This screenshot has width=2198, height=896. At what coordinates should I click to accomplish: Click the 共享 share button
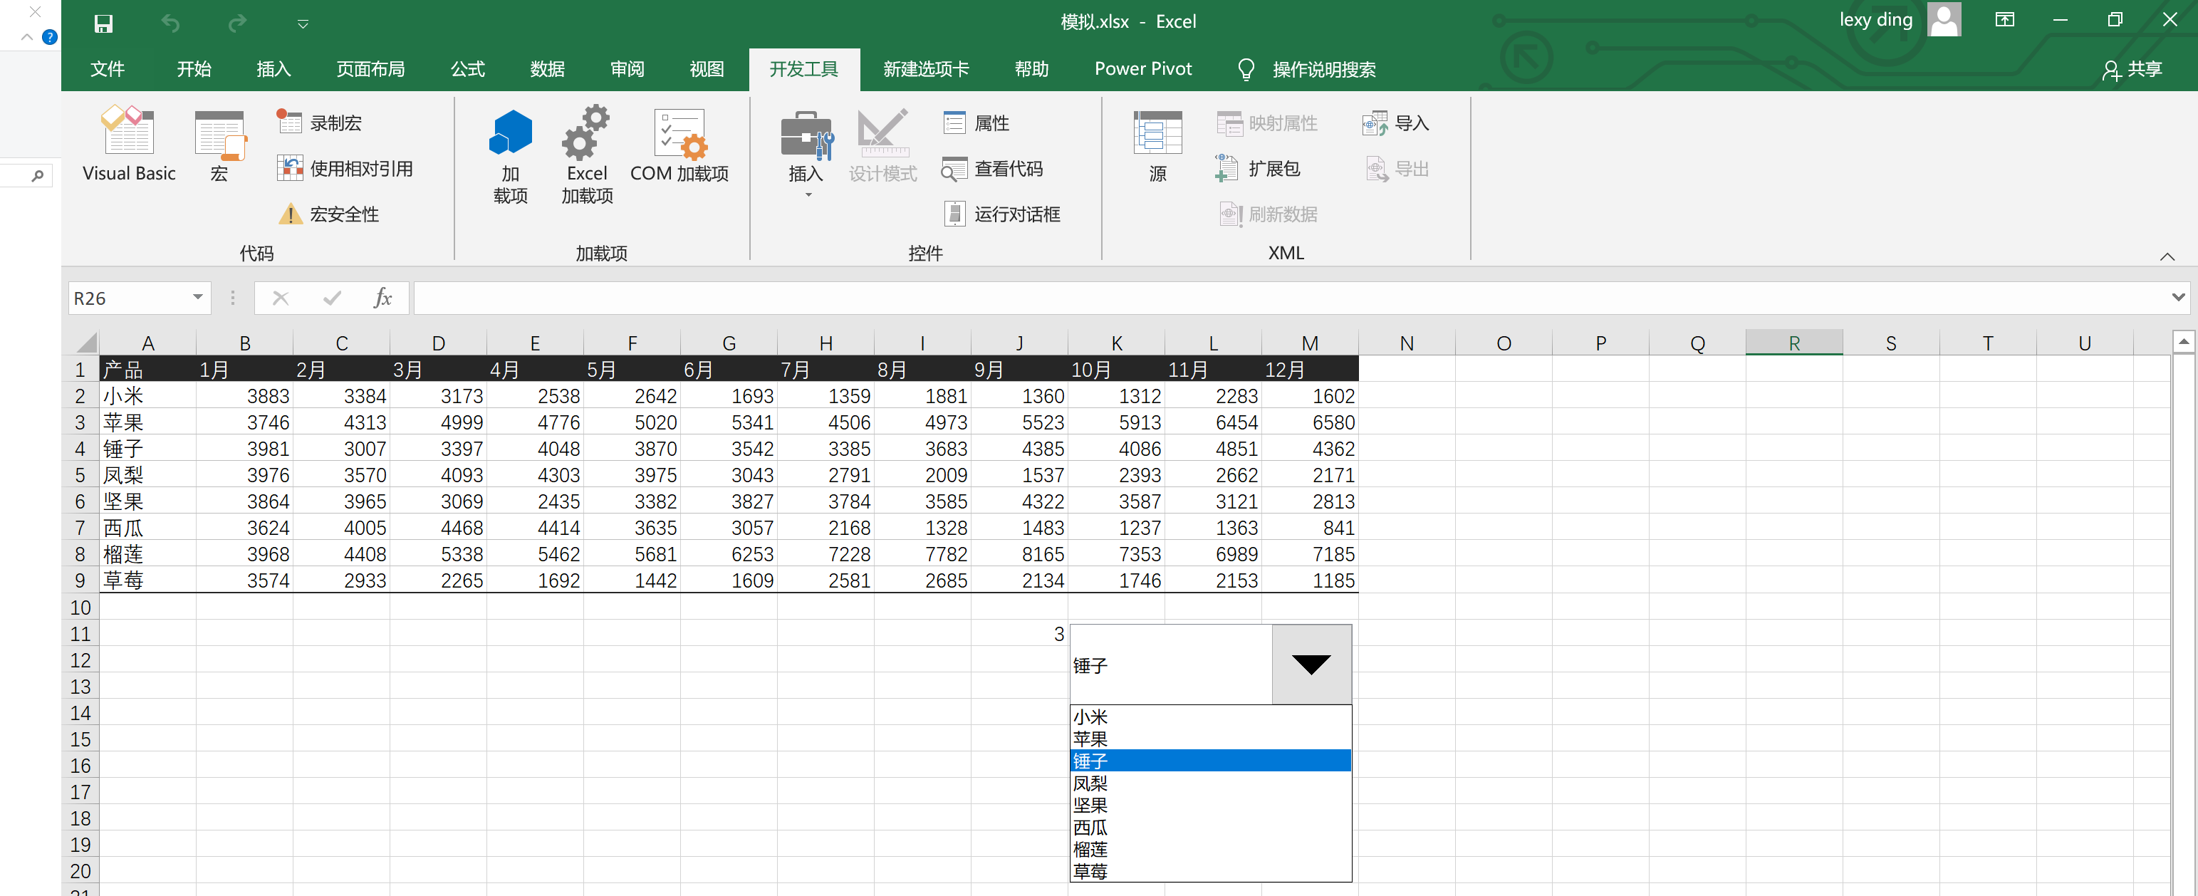point(2132,69)
